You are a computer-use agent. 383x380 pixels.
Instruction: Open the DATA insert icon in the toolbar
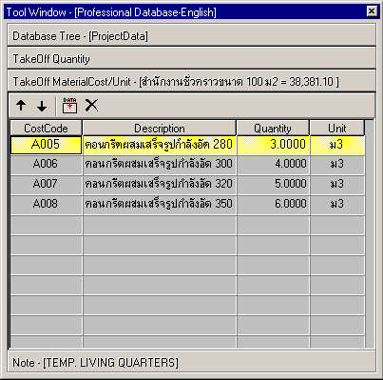tap(69, 106)
